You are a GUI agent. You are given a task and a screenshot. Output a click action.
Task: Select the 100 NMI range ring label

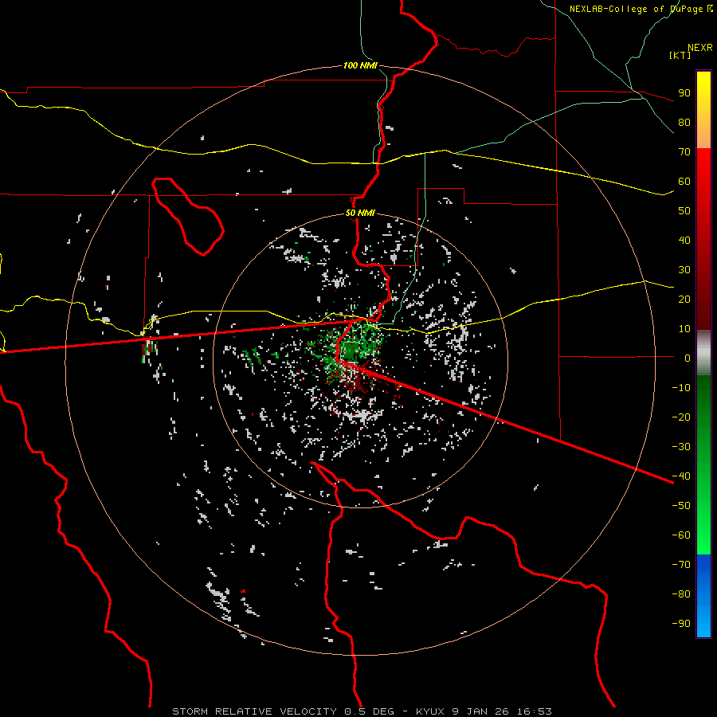360,65
